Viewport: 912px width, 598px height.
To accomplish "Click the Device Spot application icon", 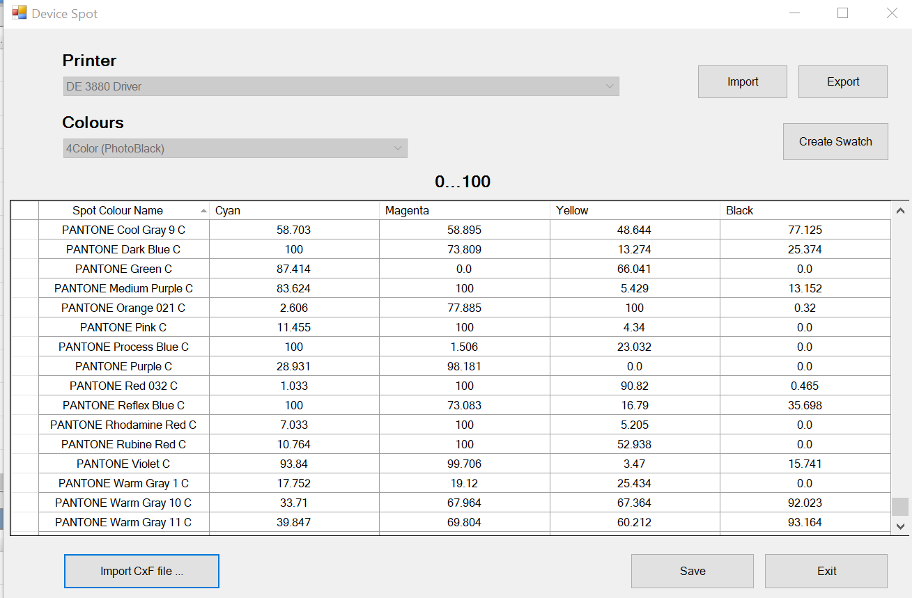I will pyautogui.click(x=20, y=12).
